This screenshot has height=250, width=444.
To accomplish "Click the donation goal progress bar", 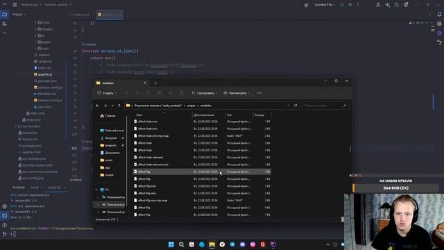I will (x=396, y=188).
